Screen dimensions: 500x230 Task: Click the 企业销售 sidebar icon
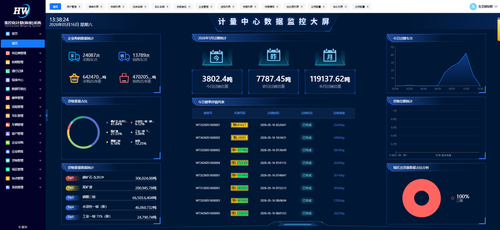coord(8,152)
